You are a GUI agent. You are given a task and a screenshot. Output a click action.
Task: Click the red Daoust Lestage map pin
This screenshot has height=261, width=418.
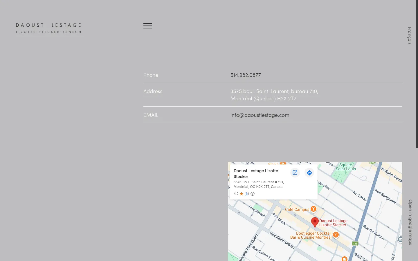pyautogui.click(x=315, y=222)
